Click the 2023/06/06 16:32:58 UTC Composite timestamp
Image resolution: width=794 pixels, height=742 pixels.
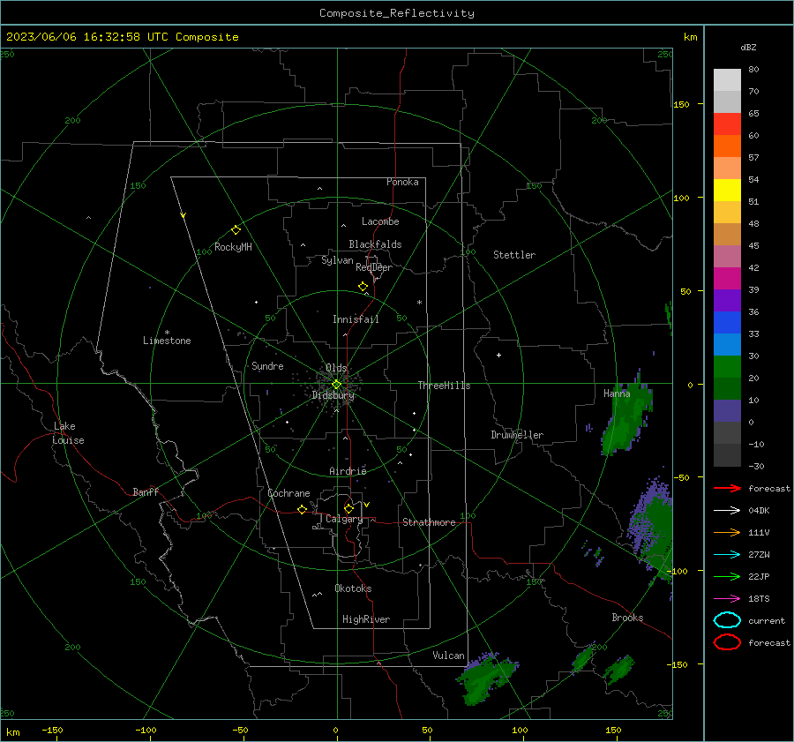(x=122, y=37)
